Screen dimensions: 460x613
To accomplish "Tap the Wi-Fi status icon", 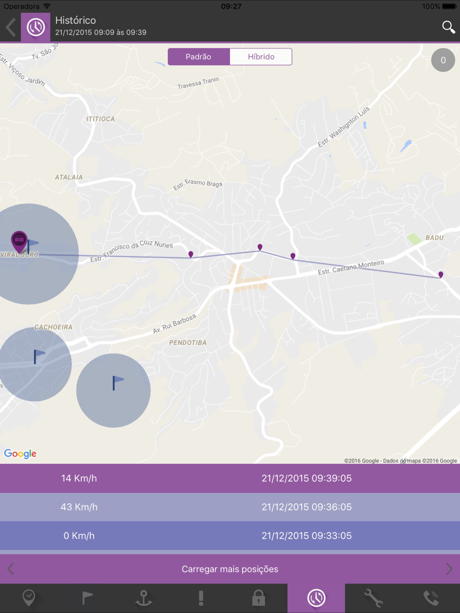I will 47,6.
